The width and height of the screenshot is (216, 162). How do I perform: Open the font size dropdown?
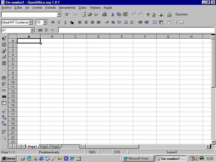[x=45, y=22]
